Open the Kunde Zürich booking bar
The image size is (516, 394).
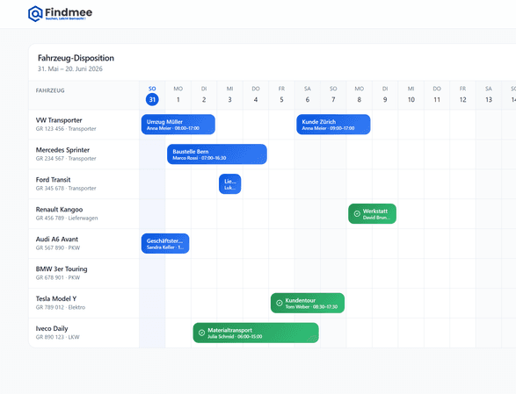tap(333, 125)
